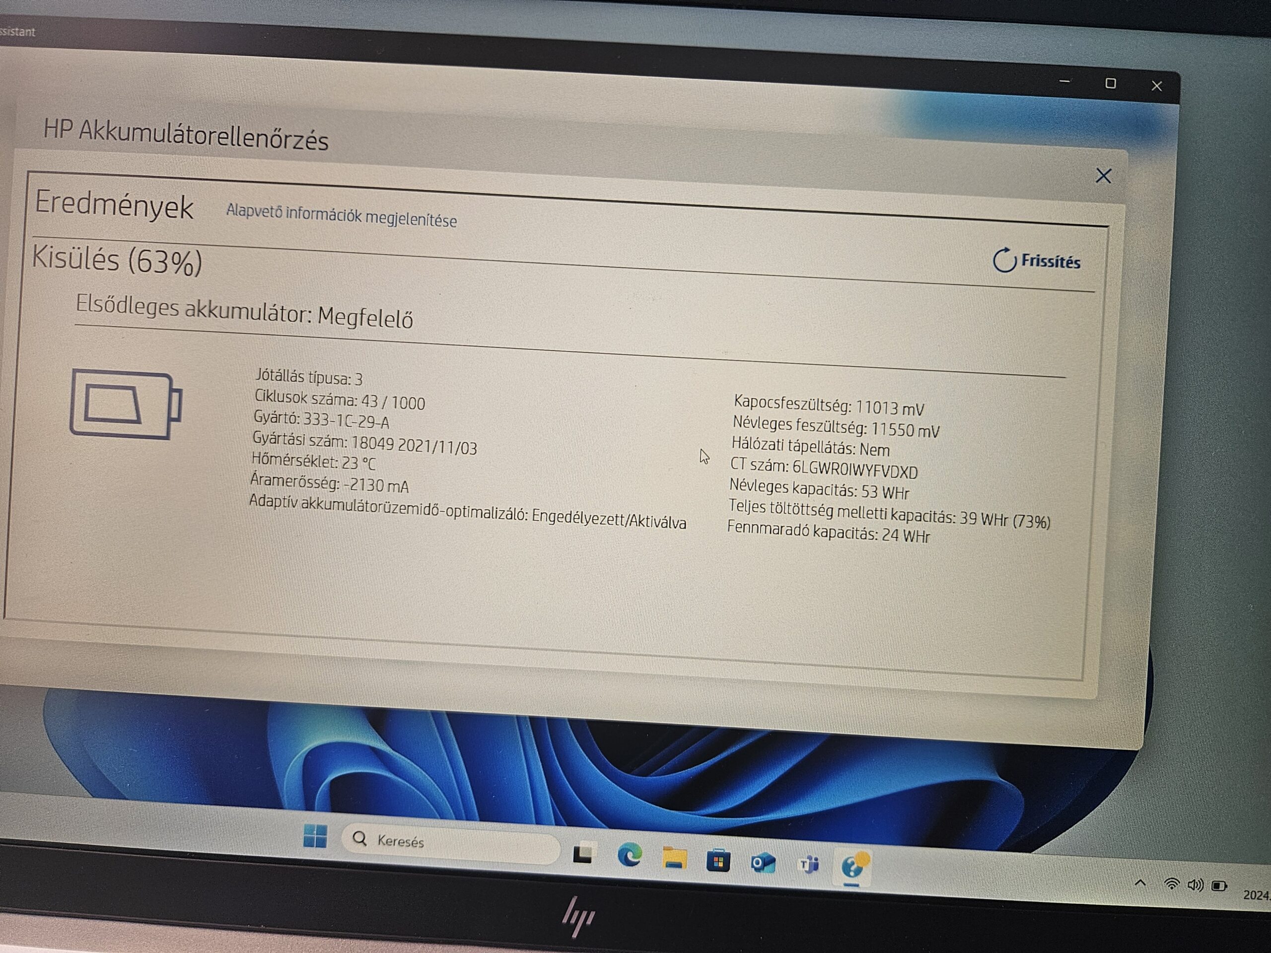Click the volume tray icon
The width and height of the screenshot is (1271, 953).
pos(1195,885)
